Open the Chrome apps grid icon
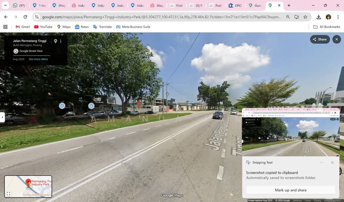This screenshot has height=202, width=344. 5,27
